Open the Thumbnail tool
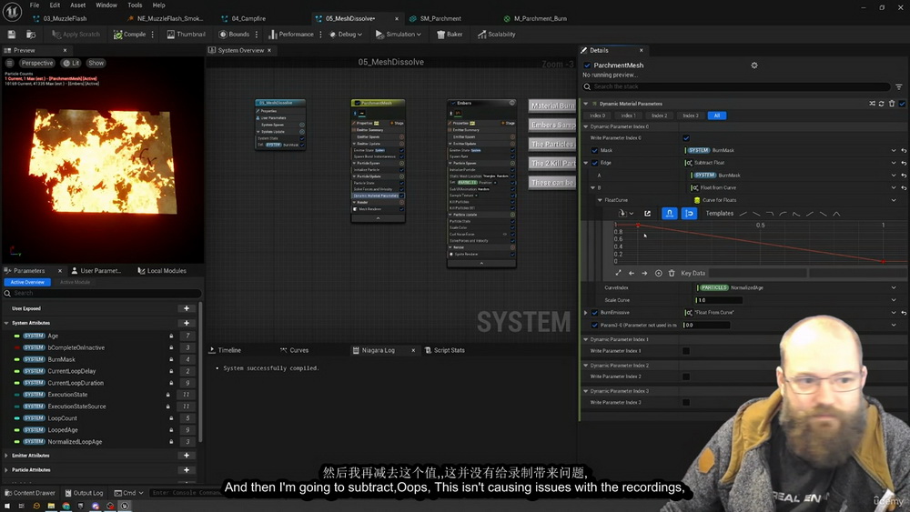 (186, 35)
